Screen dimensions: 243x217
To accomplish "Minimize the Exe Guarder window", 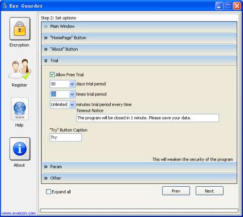I will click(x=219, y=6).
